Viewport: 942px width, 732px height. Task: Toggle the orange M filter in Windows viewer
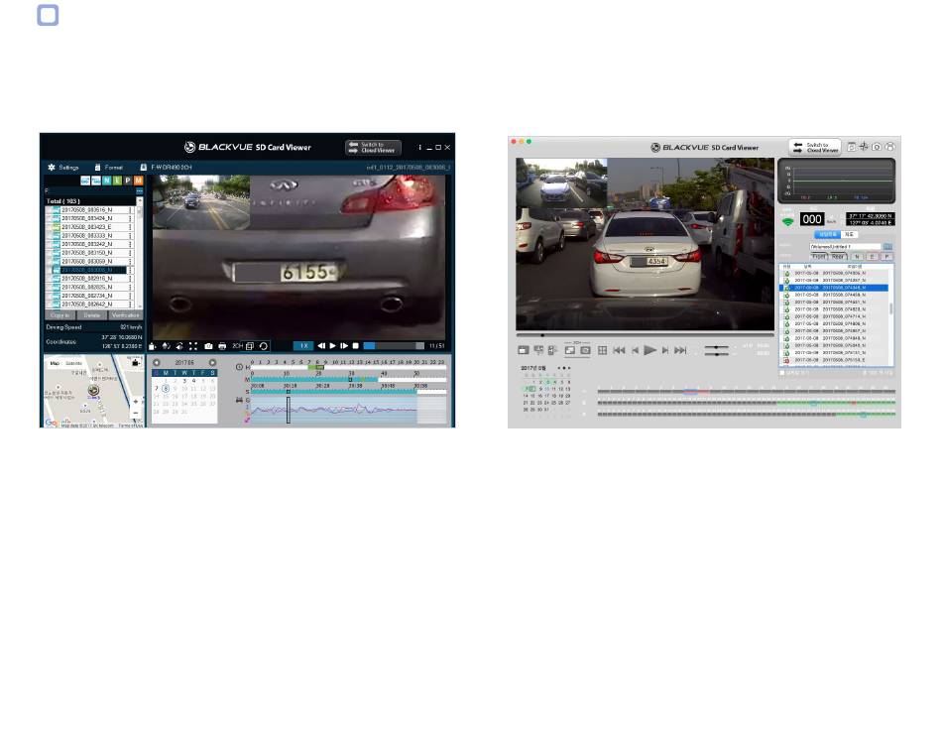(138, 181)
